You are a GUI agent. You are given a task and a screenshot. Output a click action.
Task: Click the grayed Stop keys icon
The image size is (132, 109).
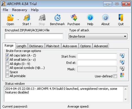42,18
